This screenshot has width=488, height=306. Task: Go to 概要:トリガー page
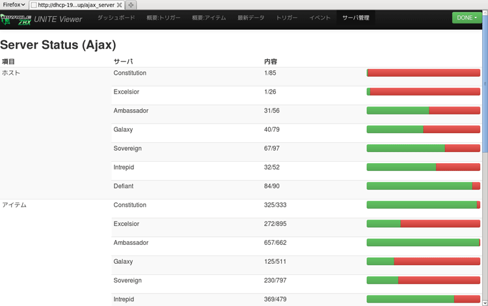coord(164,18)
